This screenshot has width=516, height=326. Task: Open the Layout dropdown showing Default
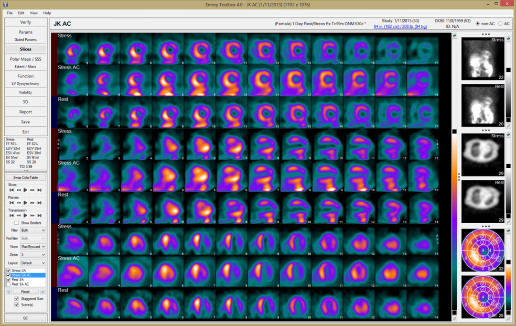click(33, 263)
